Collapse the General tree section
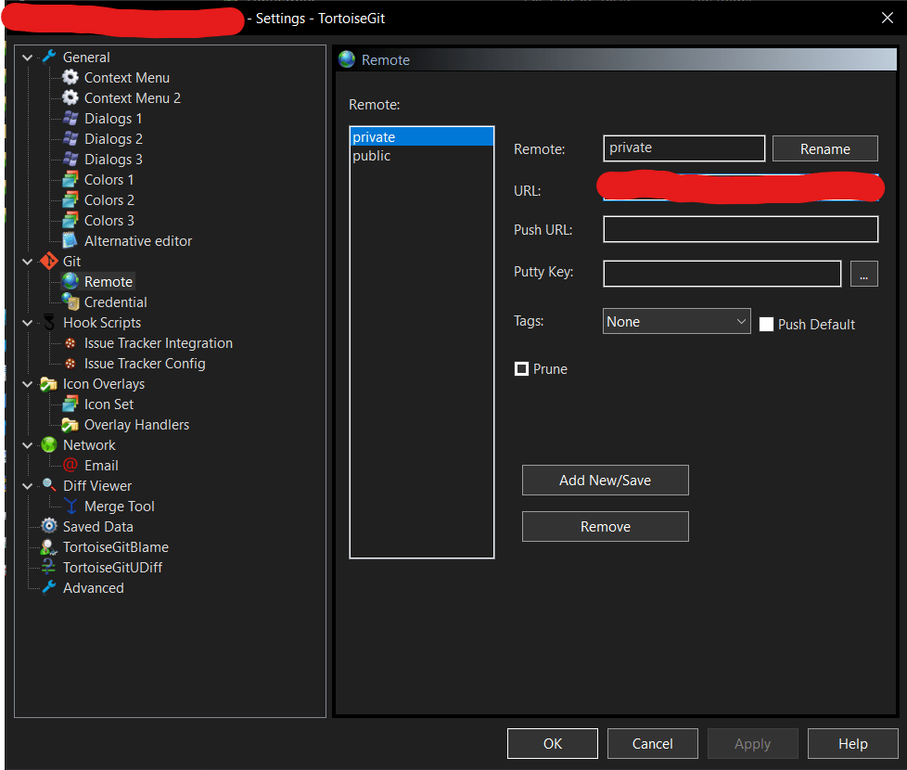The image size is (907, 770). click(27, 58)
